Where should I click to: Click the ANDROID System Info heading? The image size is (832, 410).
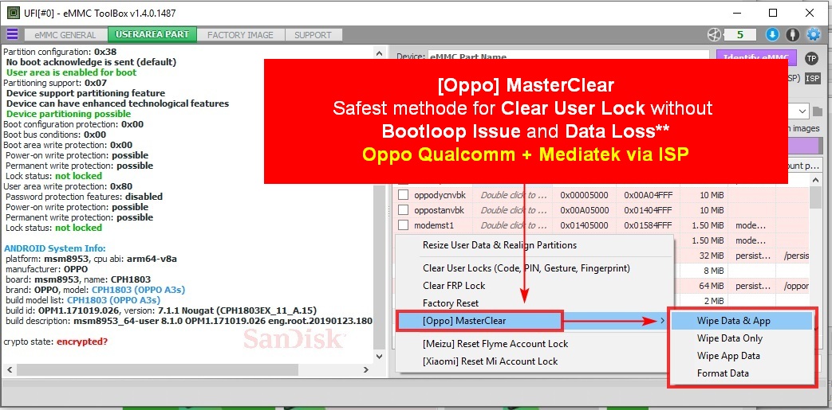click(x=55, y=248)
